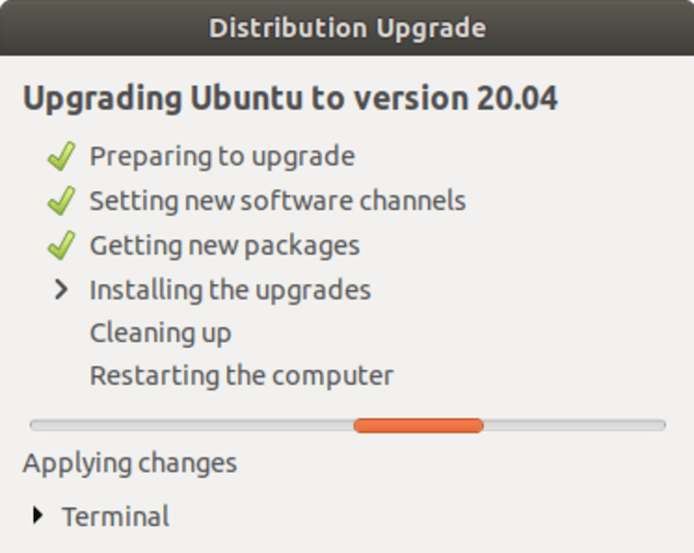Click the Installing the upgrades step label
Viewport: 694px width, 553px height.
[x=230, y=290]
